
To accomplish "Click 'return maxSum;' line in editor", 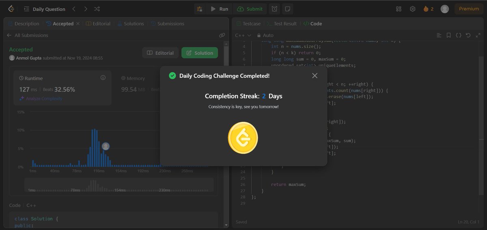I will tap(288, 185).
